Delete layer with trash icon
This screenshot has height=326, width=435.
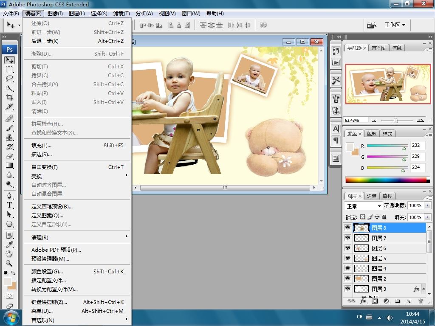tap(421, 301)
